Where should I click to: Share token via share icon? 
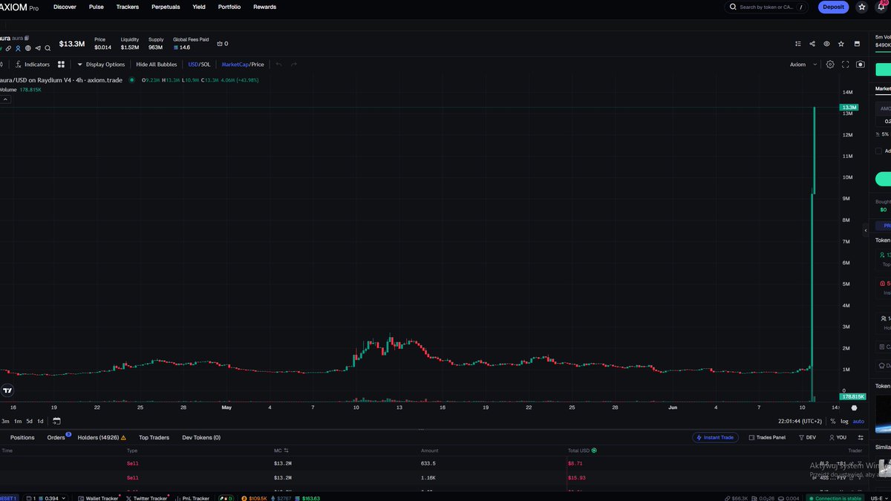point(812,44)
